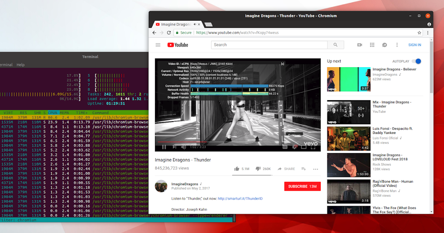Go to YouTube home via logo
The image size is (444, 233).
178,45
